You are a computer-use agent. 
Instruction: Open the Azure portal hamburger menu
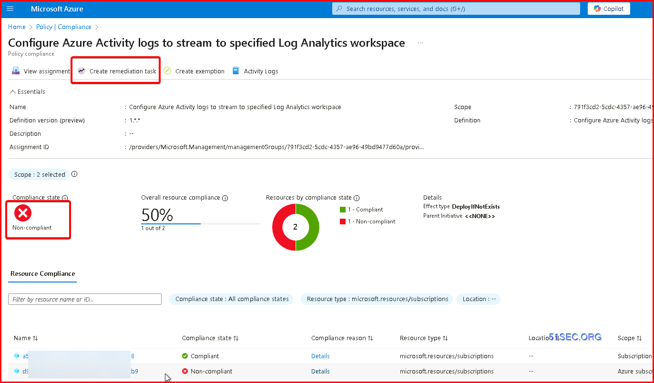pos(10,9)
